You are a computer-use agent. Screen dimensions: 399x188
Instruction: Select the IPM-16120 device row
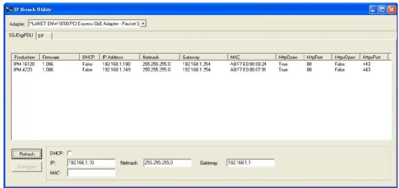(201, 64)
